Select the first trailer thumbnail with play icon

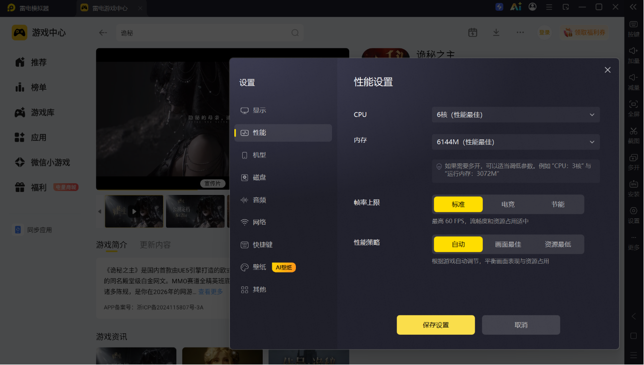[x=134, y=211]
